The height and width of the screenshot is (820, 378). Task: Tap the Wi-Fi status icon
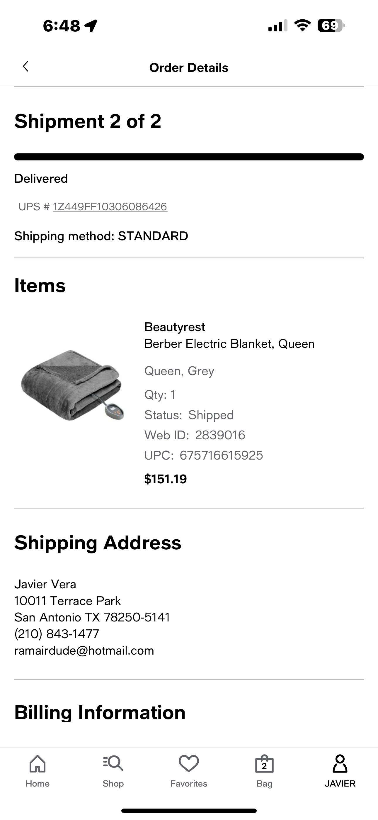tap(302, 26)
